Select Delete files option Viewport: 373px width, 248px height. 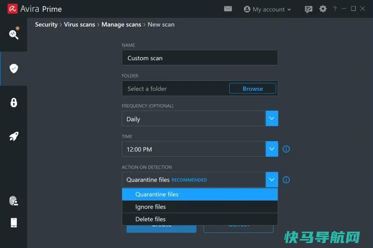(200, 219)
